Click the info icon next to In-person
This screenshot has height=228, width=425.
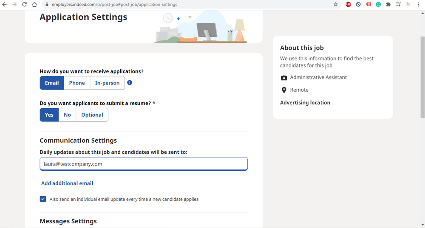click(130, 83)
